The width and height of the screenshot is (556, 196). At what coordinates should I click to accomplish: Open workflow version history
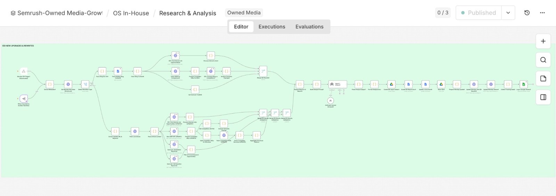[x=527, y=13]
